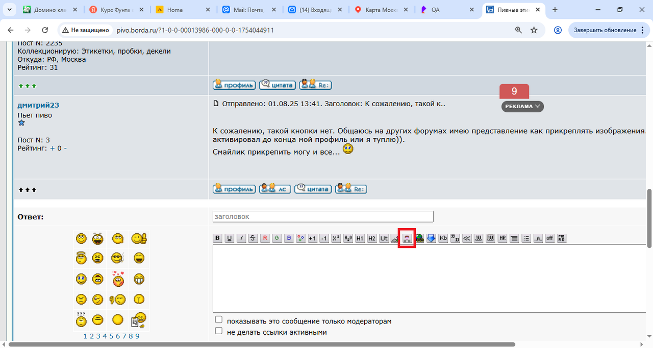The width and height of the screenshot is (653, 348).
Task: Switch to Mail: Почта tab
Action: (x=249, y=10)
